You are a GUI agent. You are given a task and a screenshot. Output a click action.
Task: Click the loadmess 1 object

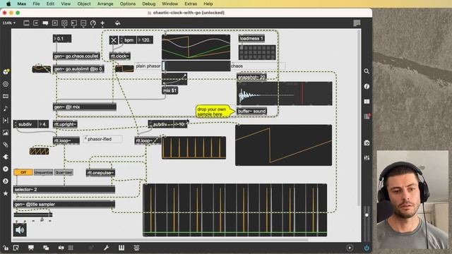[x=251, y=38]
